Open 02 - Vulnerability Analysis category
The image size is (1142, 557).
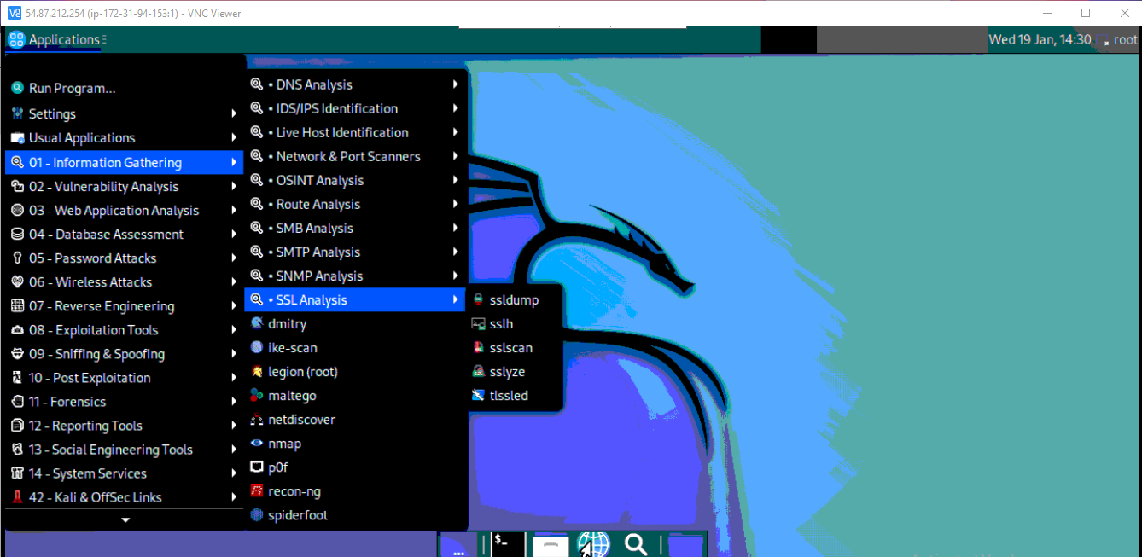click(x=125, y=187)
